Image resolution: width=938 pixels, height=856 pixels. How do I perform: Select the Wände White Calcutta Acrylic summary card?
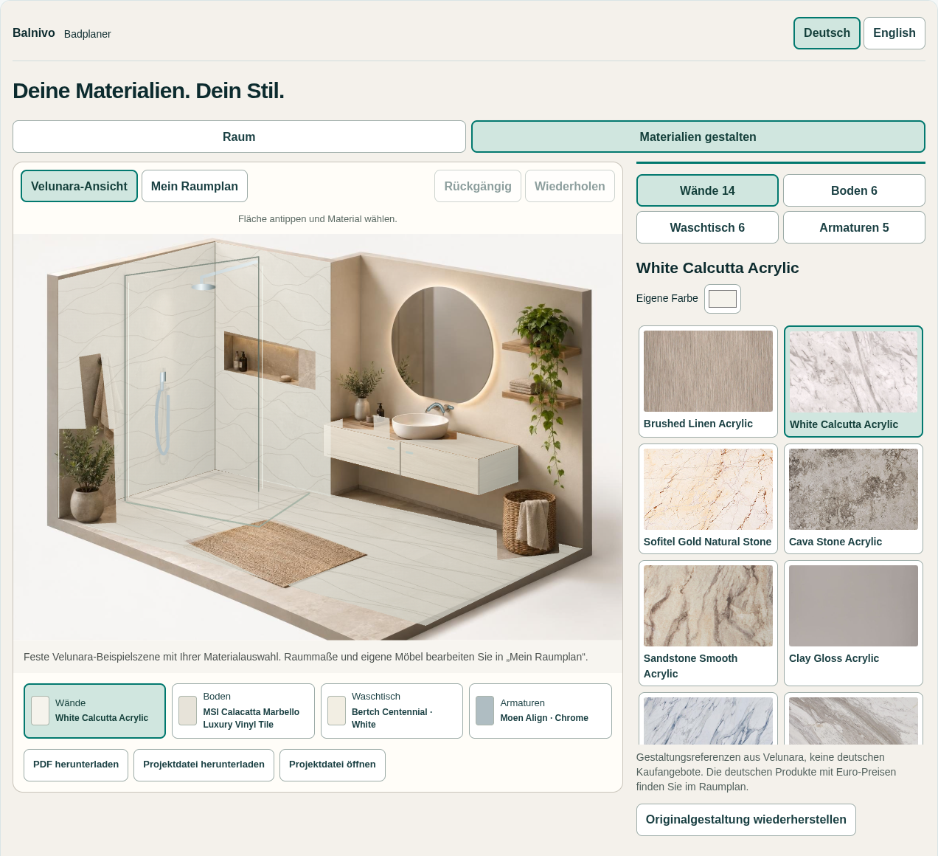click(x=94, y=711)
